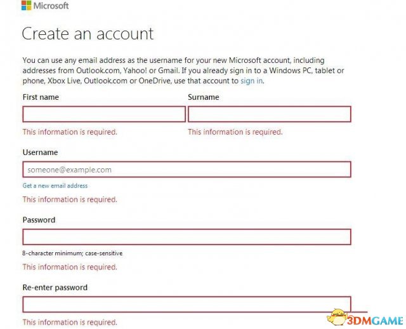This screenshot has height=329, width=406.
Task: Focus the First name input field
Action: [x=104, y=114]
